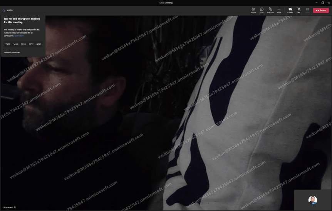Screen dimensions: 332x211
Task: Expand the More actions menu
Action: (x=279, y=10)
